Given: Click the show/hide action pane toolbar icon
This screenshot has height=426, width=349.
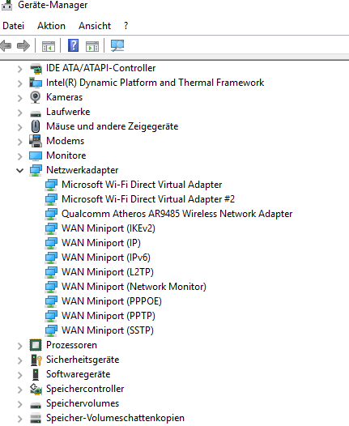Looking at the screenshot, I should (x=92, y=46).
